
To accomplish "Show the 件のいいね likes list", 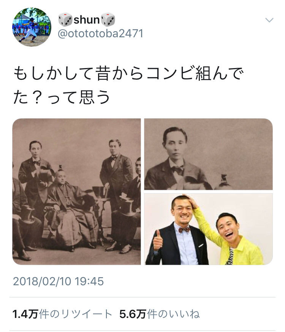I will click(x=173, y=314).
